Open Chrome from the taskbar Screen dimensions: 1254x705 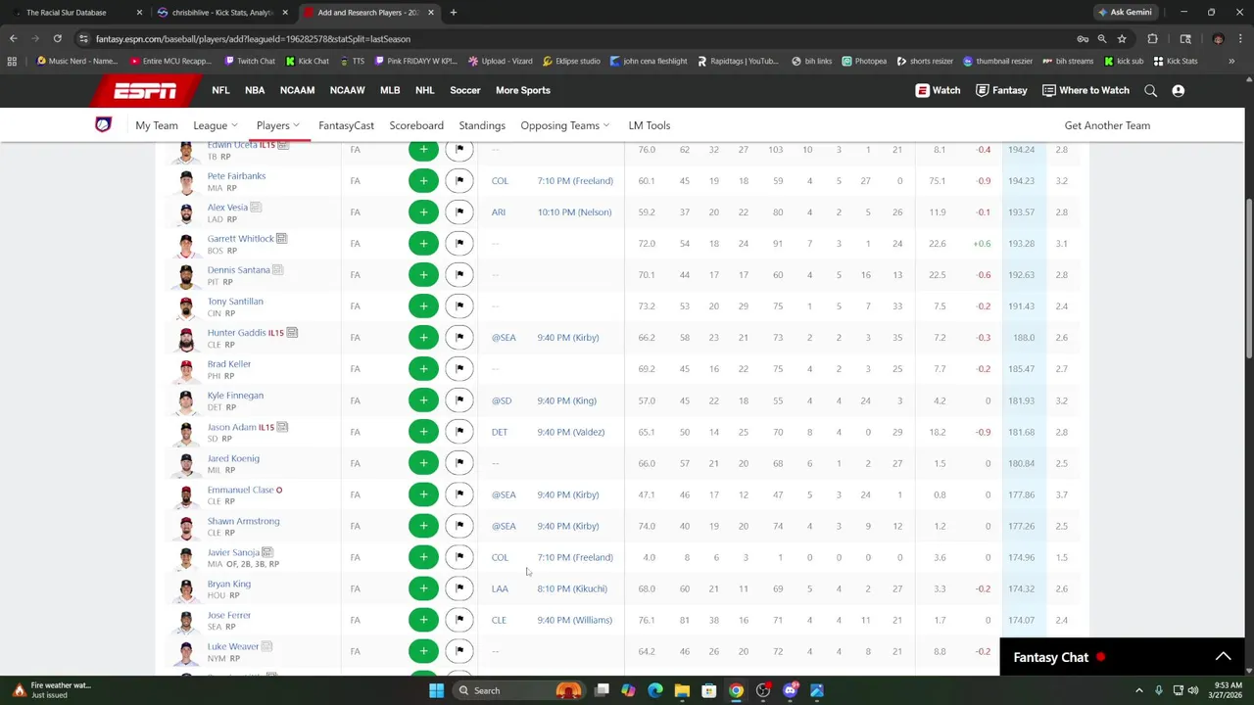[x=736, y=690]
